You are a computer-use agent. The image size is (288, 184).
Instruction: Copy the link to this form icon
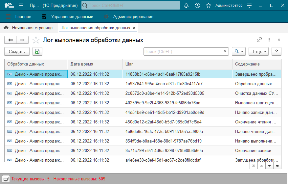tap(259, 39)
